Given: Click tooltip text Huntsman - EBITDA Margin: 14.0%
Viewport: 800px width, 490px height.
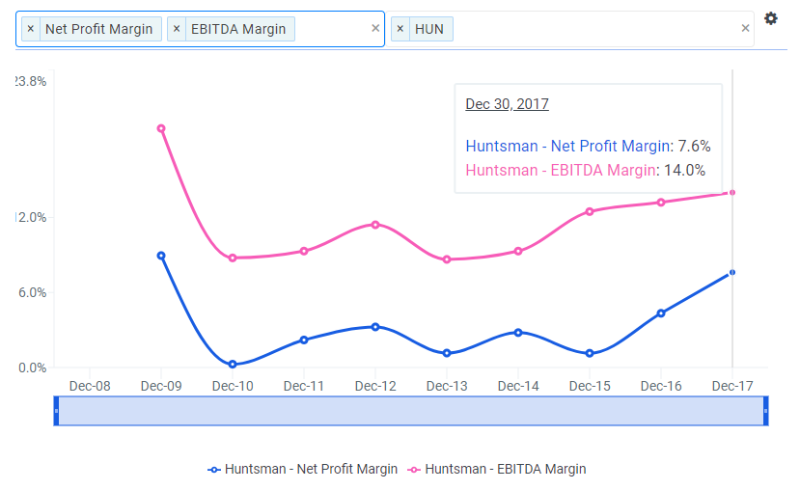Looking at the screenshot, I should pos(585,170).
